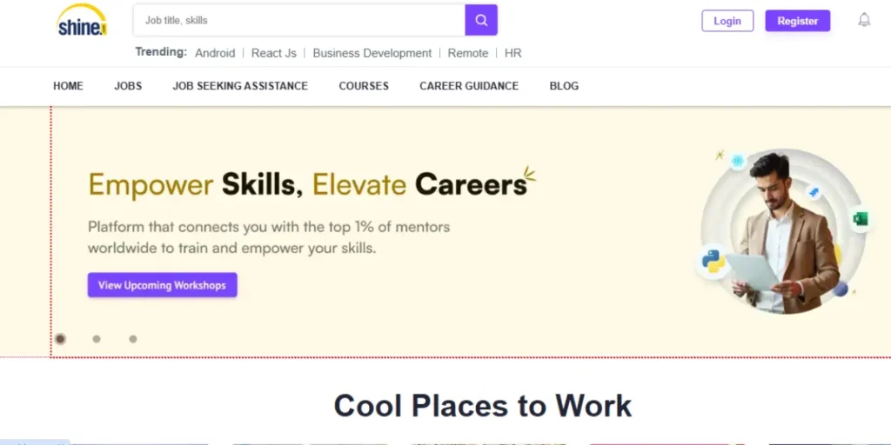Go to the Home tab
Image resolution: width=891 pixels, height=445 pixels.
[x=68, y=86]
